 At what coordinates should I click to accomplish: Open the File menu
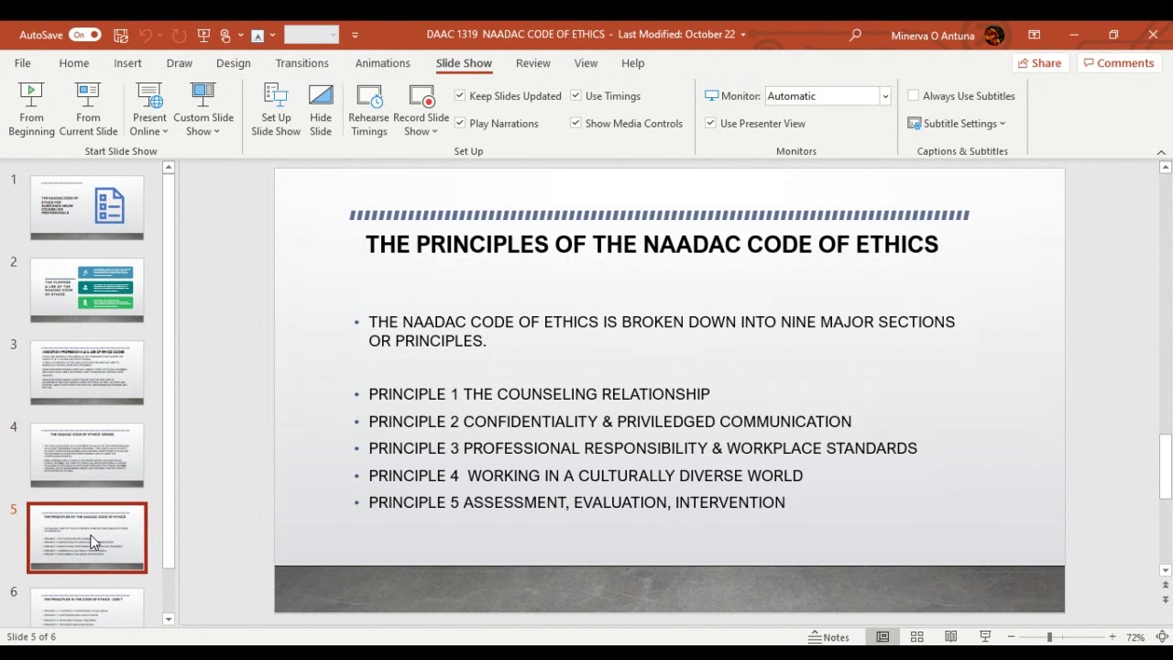coord(23,63)
